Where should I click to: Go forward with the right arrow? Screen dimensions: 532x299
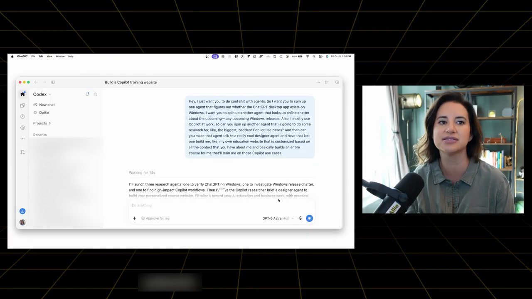44,82
